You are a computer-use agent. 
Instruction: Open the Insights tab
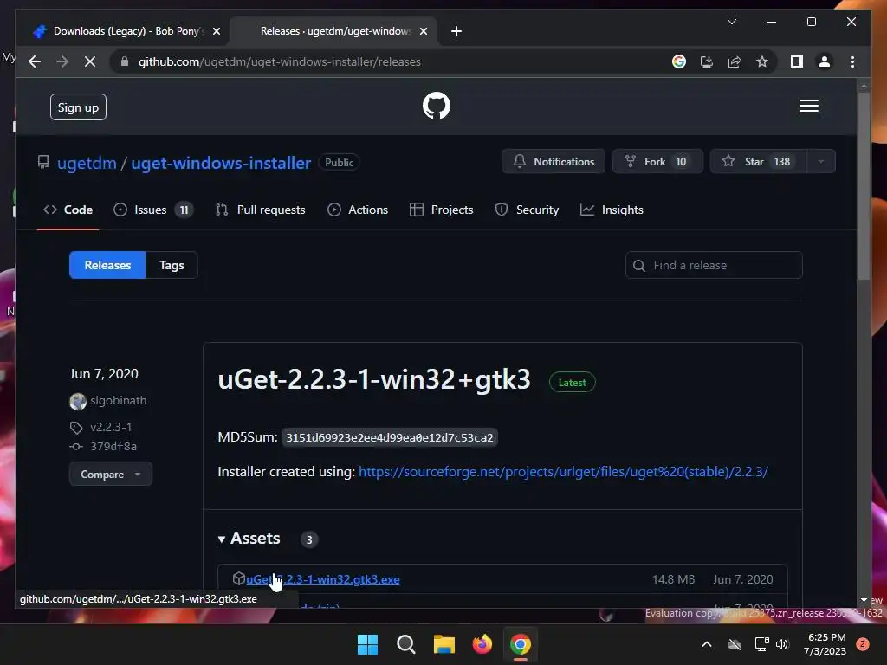(612, 210)
